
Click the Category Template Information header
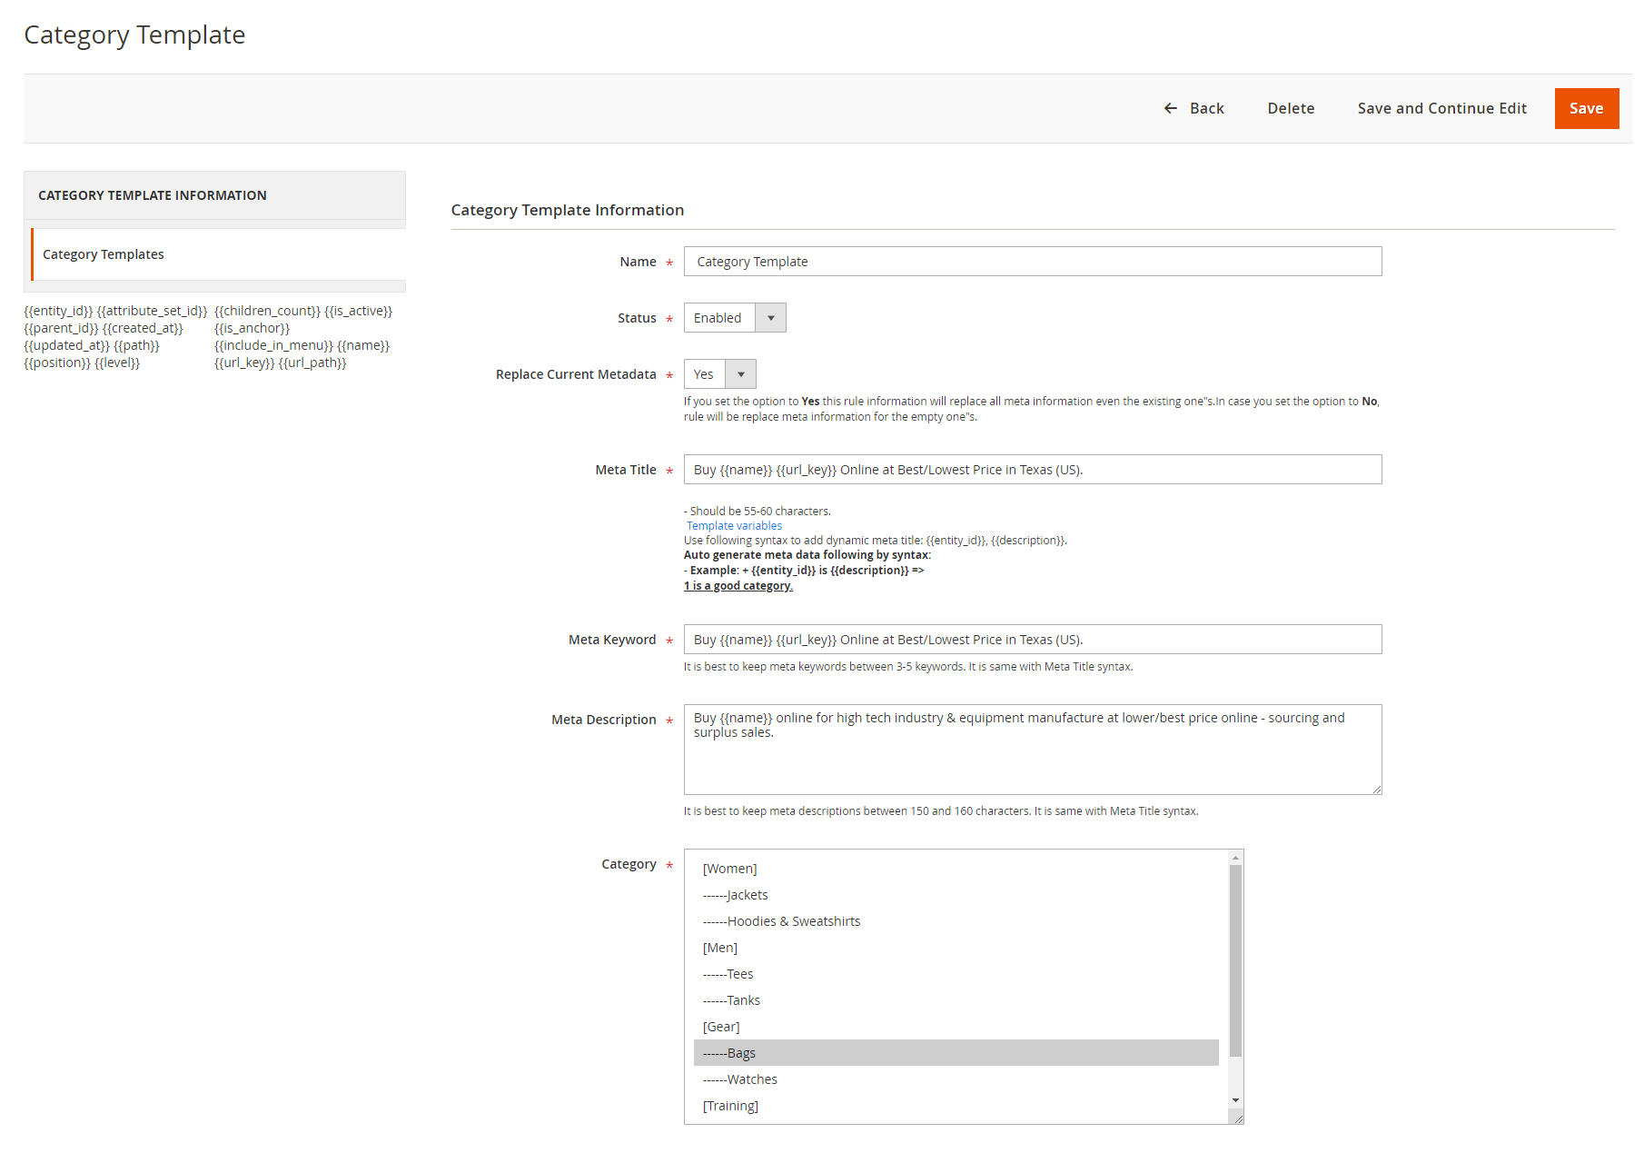pyautogui.click(x=153, y=195)
